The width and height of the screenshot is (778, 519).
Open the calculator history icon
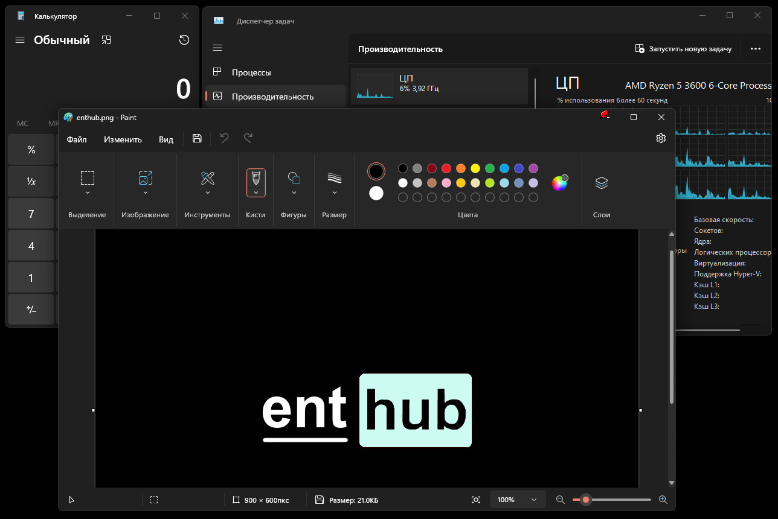(184, 40)
